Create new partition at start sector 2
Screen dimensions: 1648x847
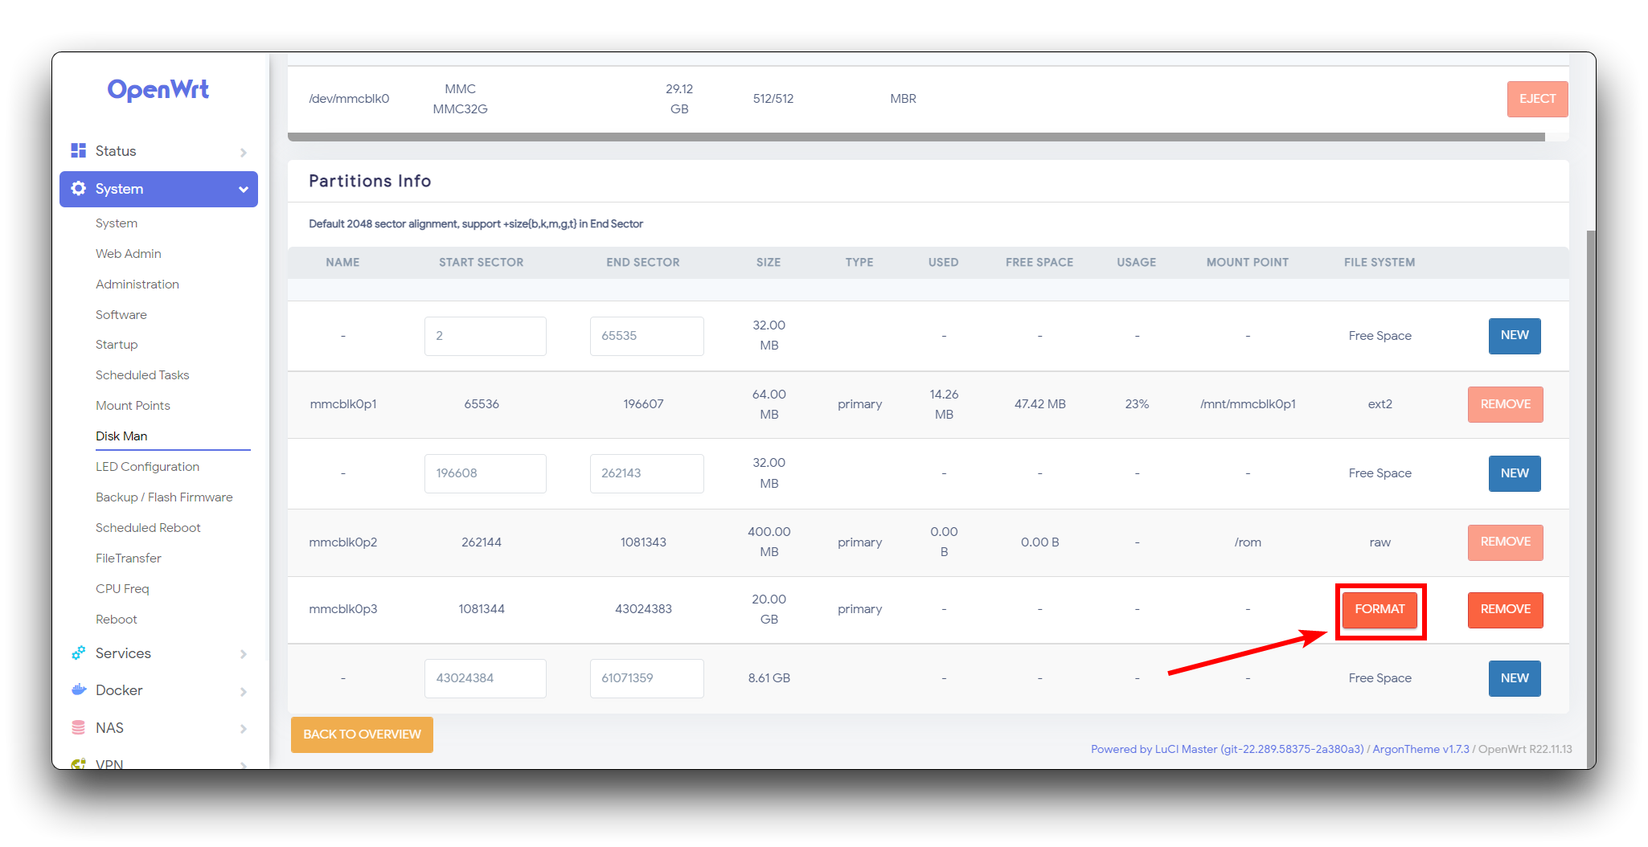(x=1515, y=336)
